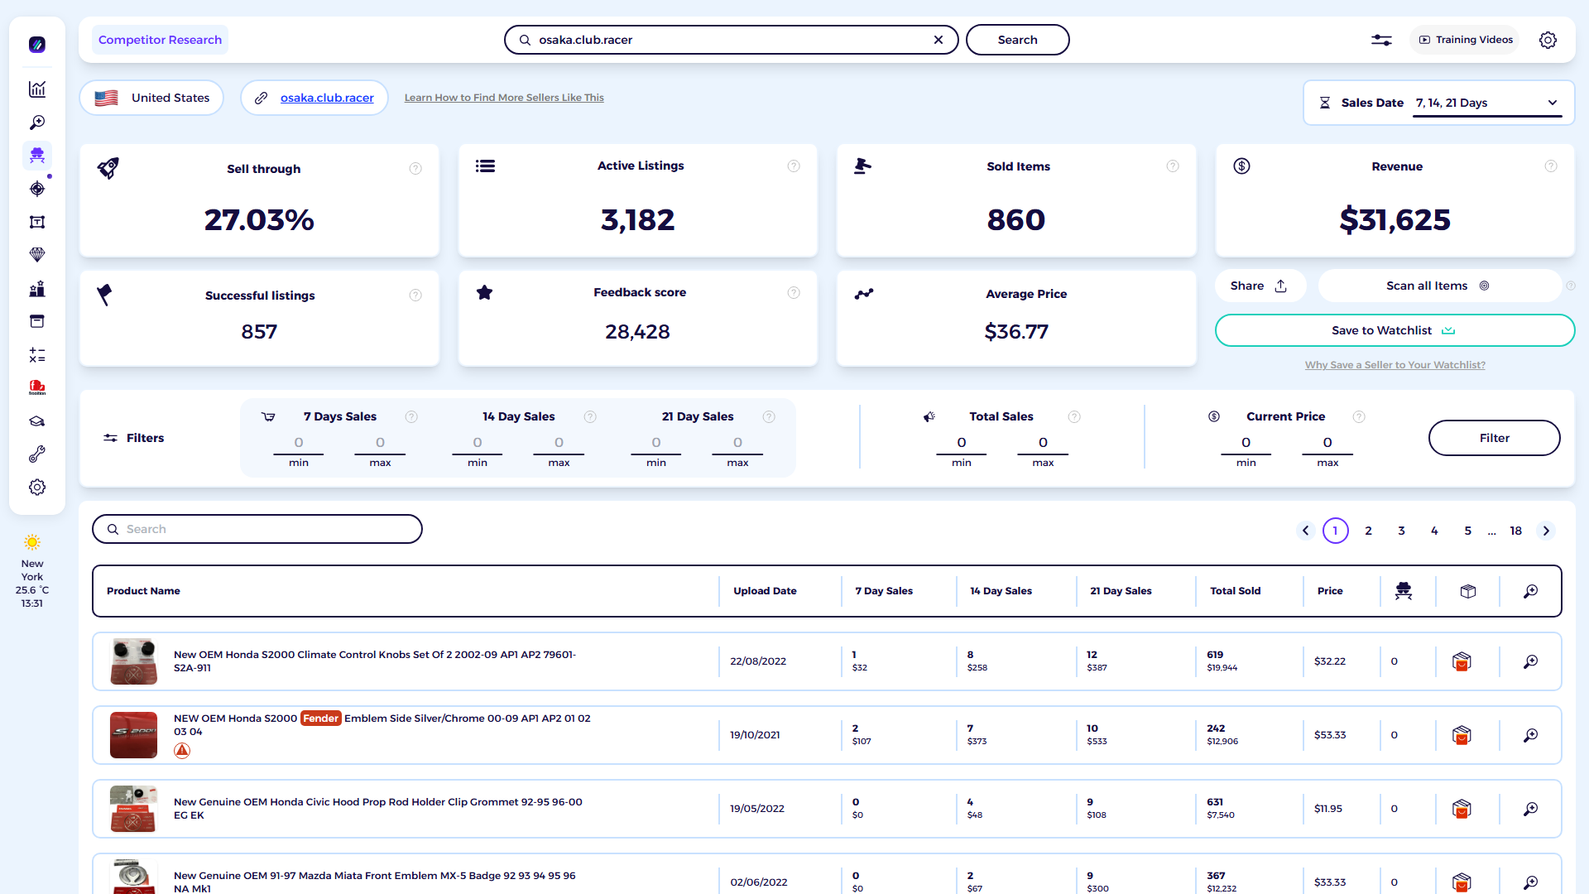Open the osaka.club.racer seller link
1589x894 pixels.
[327, 98]
